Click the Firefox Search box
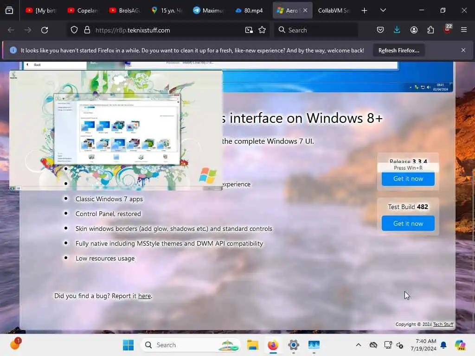 pos(316,30)
